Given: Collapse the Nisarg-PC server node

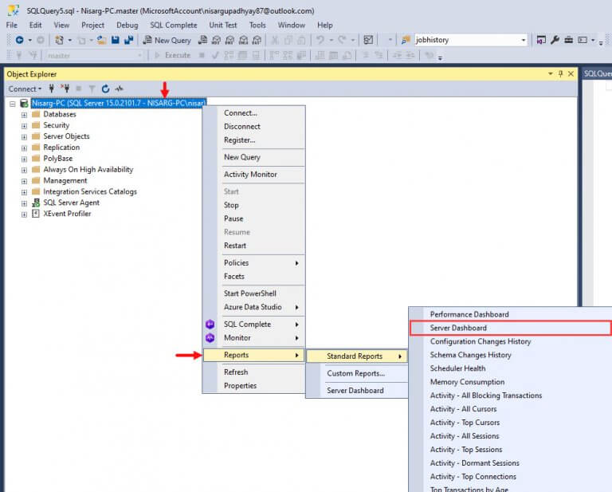Looking at the screenshot, I should point(13,104).
